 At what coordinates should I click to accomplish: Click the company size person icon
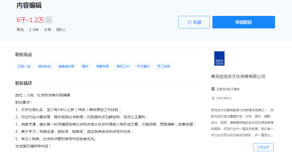[x=213, y=98]
